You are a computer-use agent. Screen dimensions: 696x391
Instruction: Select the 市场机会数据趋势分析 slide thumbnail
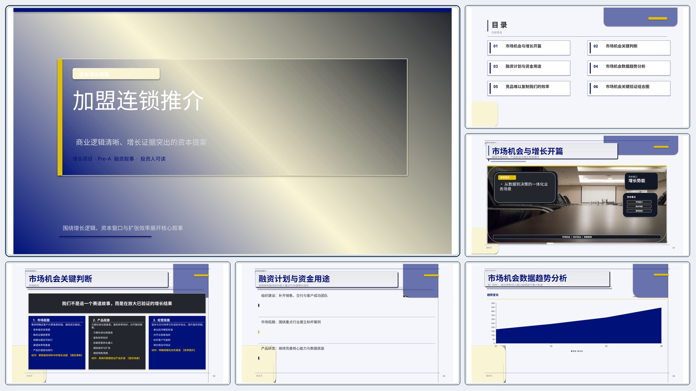[x=577, y=323]
